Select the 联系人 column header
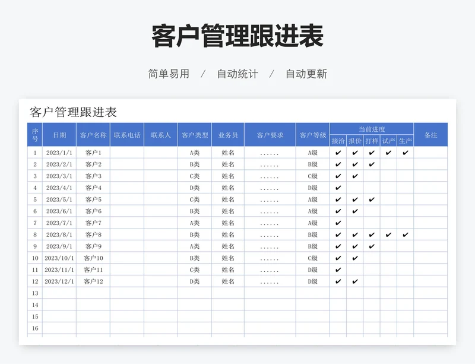Viewport: 475px width, 364px height. coord(161,135)
